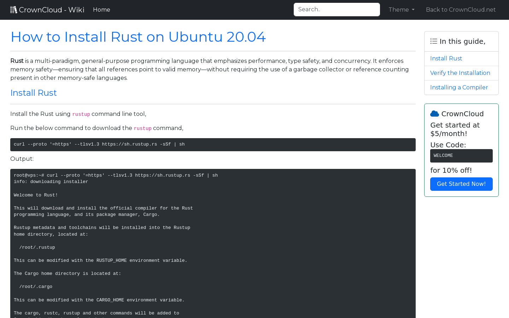Click the '/root/.rustup' path line
The width and height of the screenshot is (509, 318).
[37, 247]
